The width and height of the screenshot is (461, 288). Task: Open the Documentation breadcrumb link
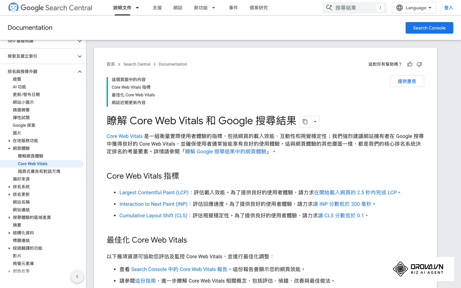point(173,64)
